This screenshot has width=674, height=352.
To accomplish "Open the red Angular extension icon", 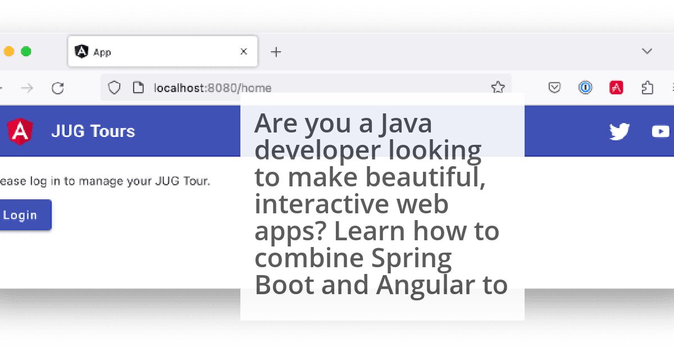I will pyautogui.click(x=616, y=88).
